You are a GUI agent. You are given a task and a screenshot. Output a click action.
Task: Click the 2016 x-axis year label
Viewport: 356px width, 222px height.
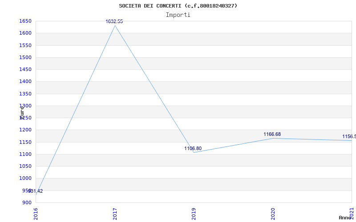coord(36,214)
